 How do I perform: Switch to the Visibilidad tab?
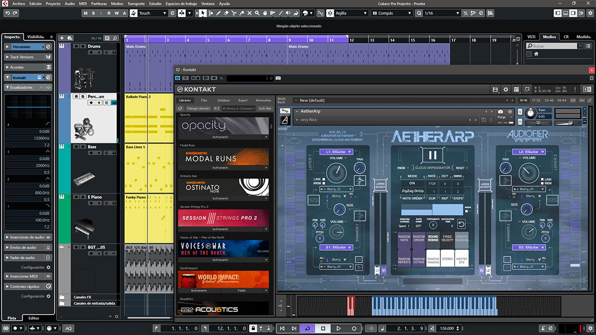pyautogui.click(x=36, y=37)
